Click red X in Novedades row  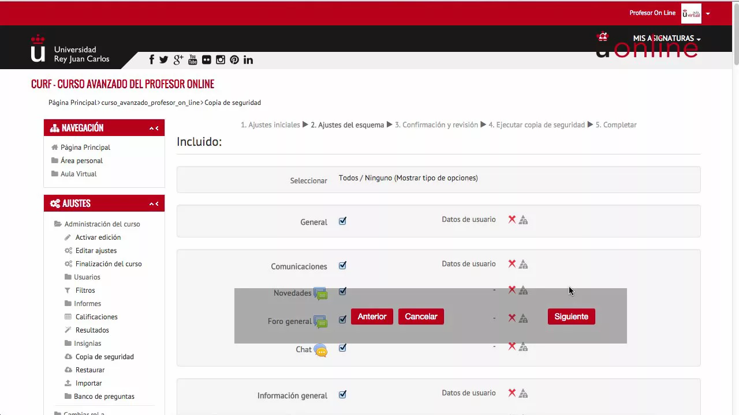512,290
